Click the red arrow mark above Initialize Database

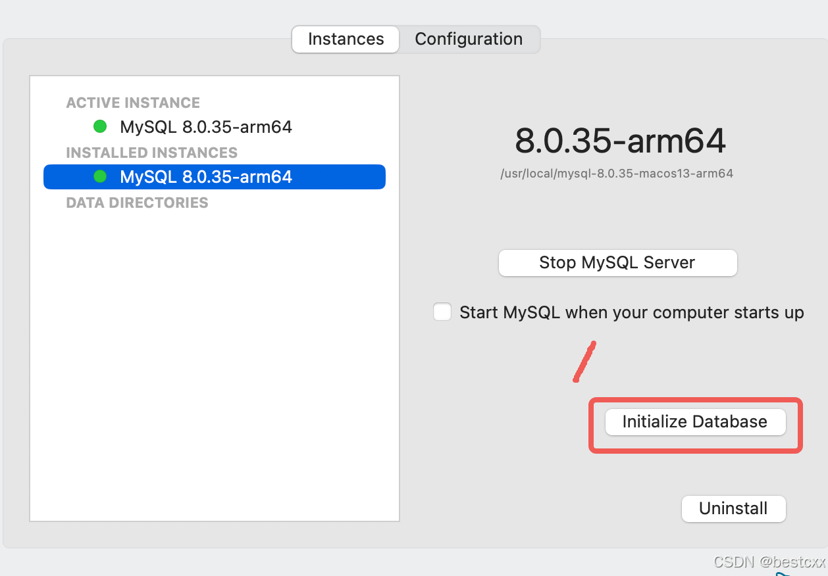click(586, 360)
